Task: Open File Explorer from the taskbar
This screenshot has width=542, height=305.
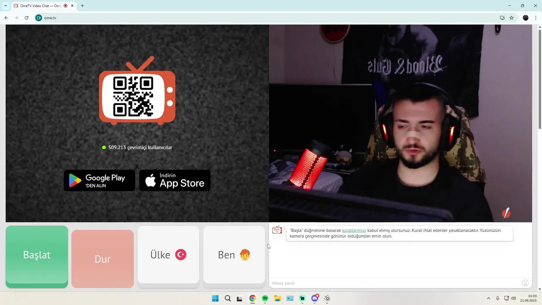Action: [x=277, y=298]
